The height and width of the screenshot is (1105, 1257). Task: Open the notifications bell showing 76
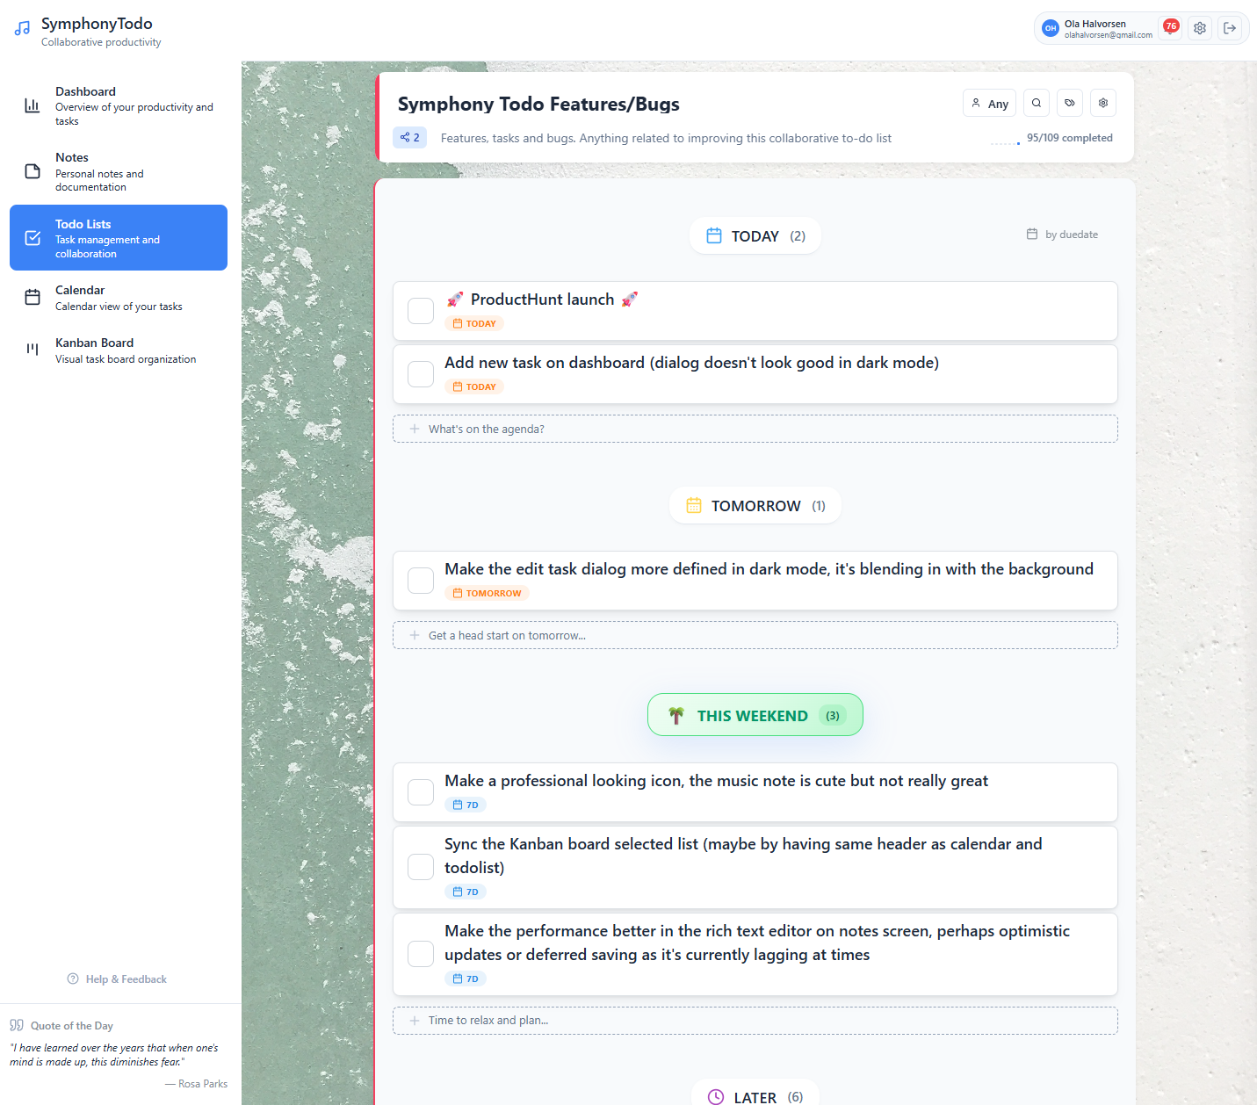pos(1170,27)
